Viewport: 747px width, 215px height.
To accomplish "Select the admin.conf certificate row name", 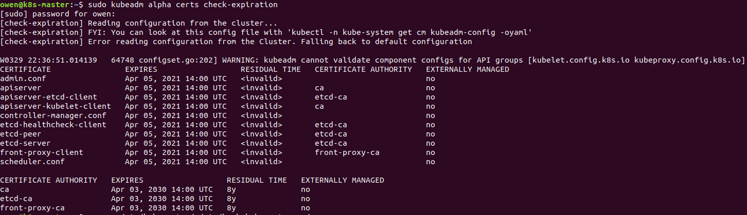I will click(x=23, y=79).
